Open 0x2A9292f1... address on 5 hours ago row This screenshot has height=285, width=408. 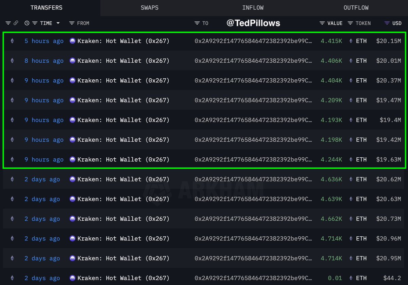253,41
